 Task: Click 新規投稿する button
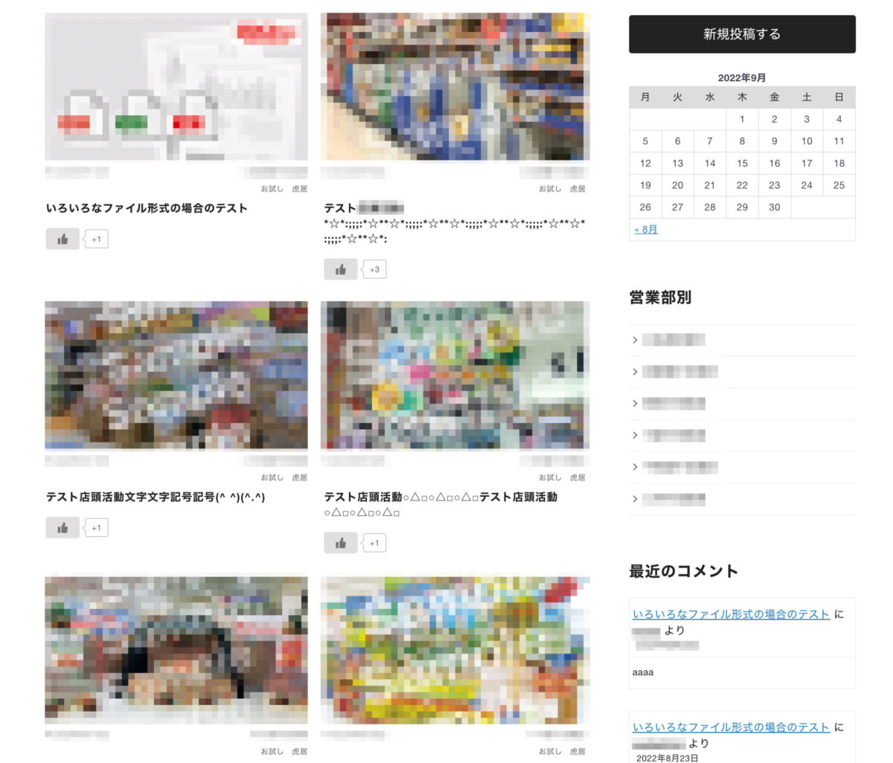pyautogui.click(x=742, y=34)
